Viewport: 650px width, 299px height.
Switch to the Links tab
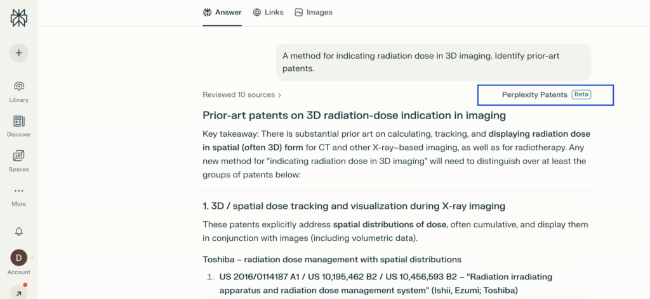click(268, 12)
